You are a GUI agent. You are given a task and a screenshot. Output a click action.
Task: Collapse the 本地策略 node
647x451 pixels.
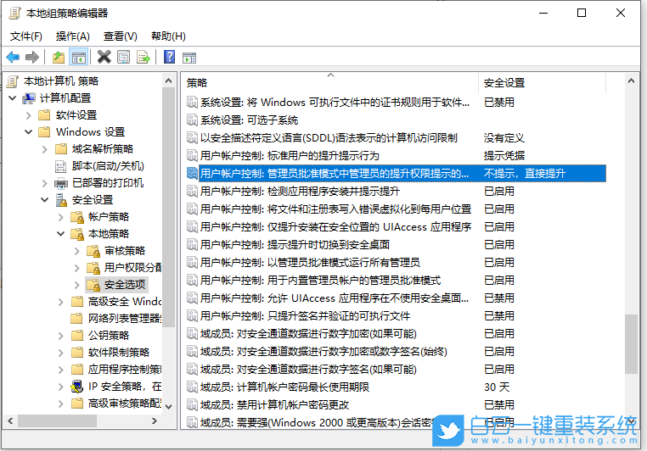pos(60,233)
